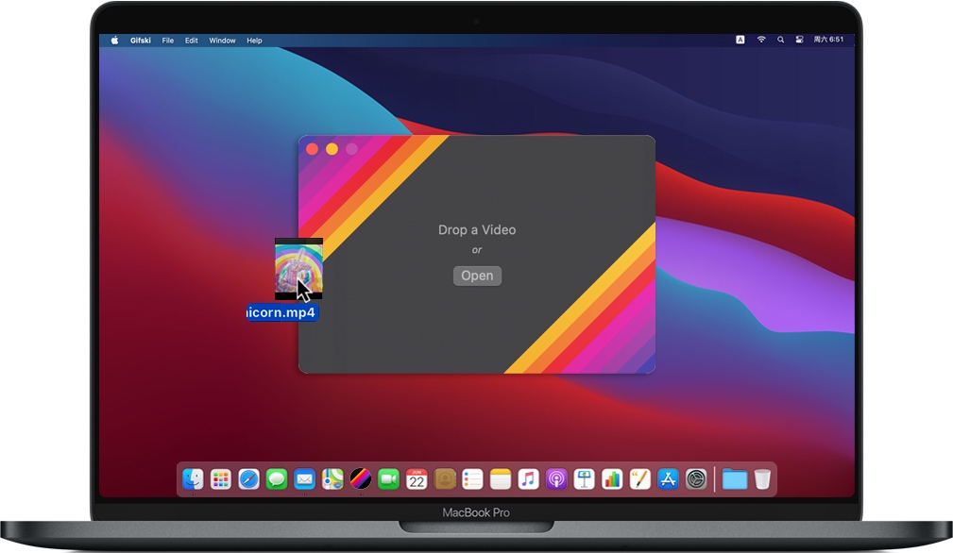This screenshot has height=553, width=953.
Task: Launch Safari from the Dock
Action: (248, 479)
